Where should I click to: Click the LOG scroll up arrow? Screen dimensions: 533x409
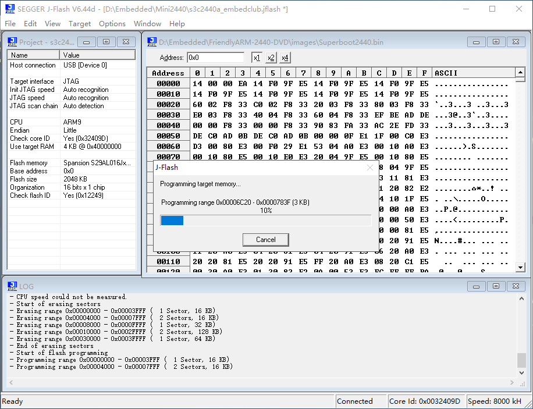click(522, 298)
